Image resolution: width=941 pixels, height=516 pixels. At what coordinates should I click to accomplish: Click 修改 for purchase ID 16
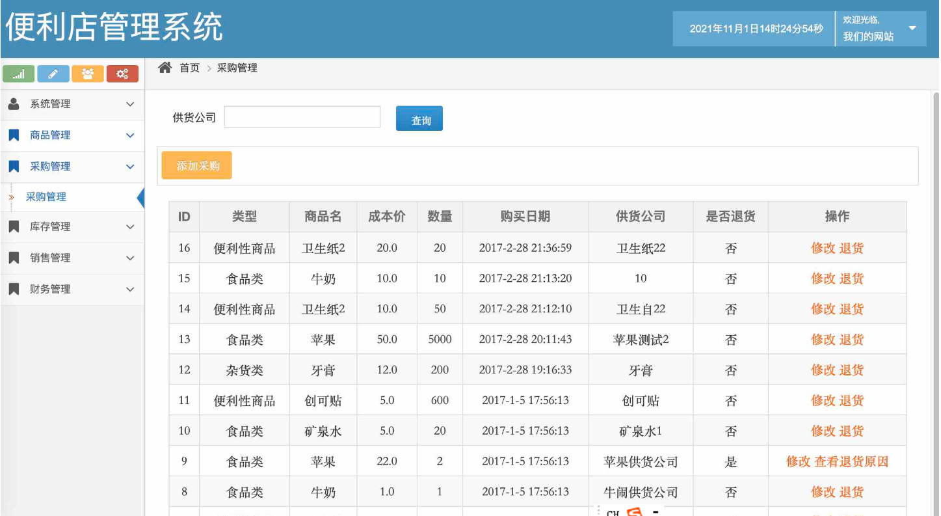pos(823,248)
